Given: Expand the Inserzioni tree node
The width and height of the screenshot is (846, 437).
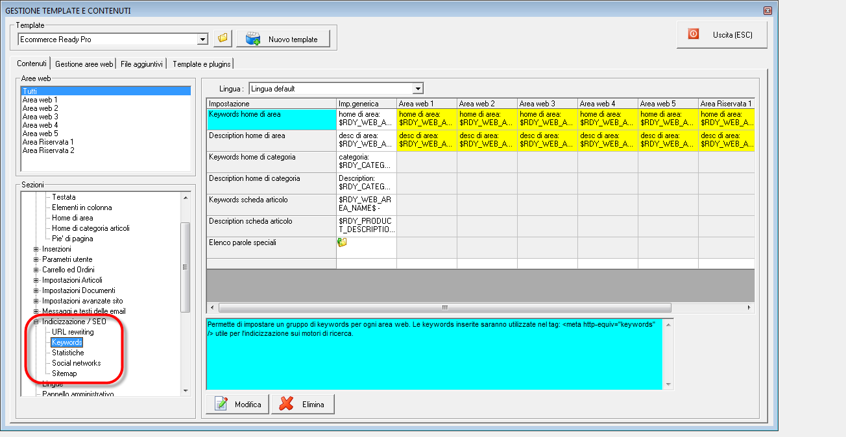Looking at the screenshot, I should pos(36,249).
